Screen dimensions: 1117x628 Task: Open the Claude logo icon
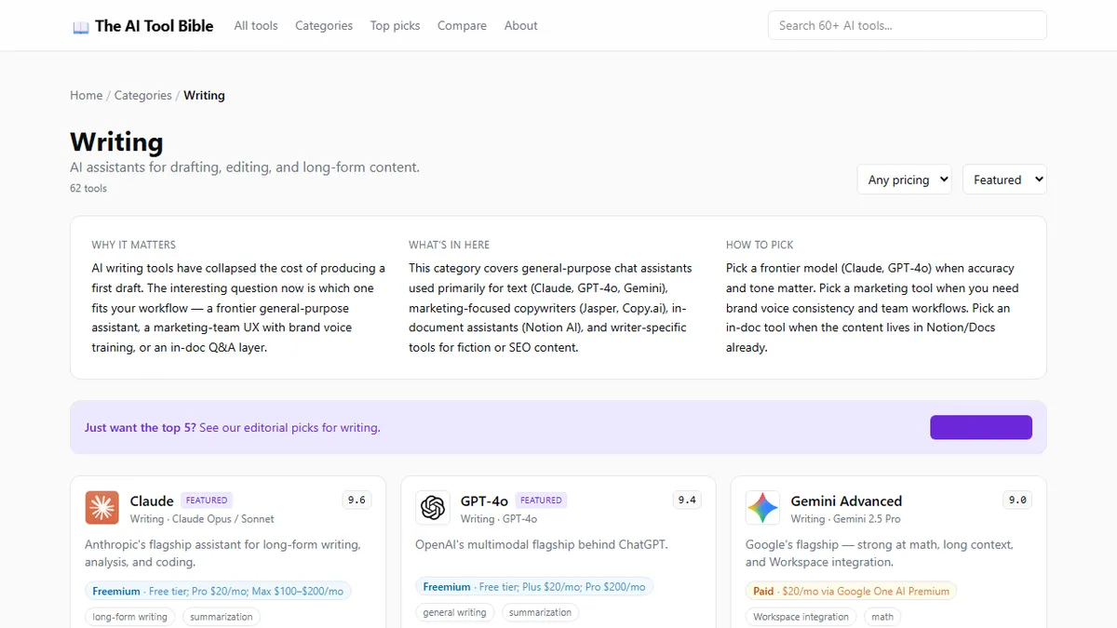coord(102,508)
